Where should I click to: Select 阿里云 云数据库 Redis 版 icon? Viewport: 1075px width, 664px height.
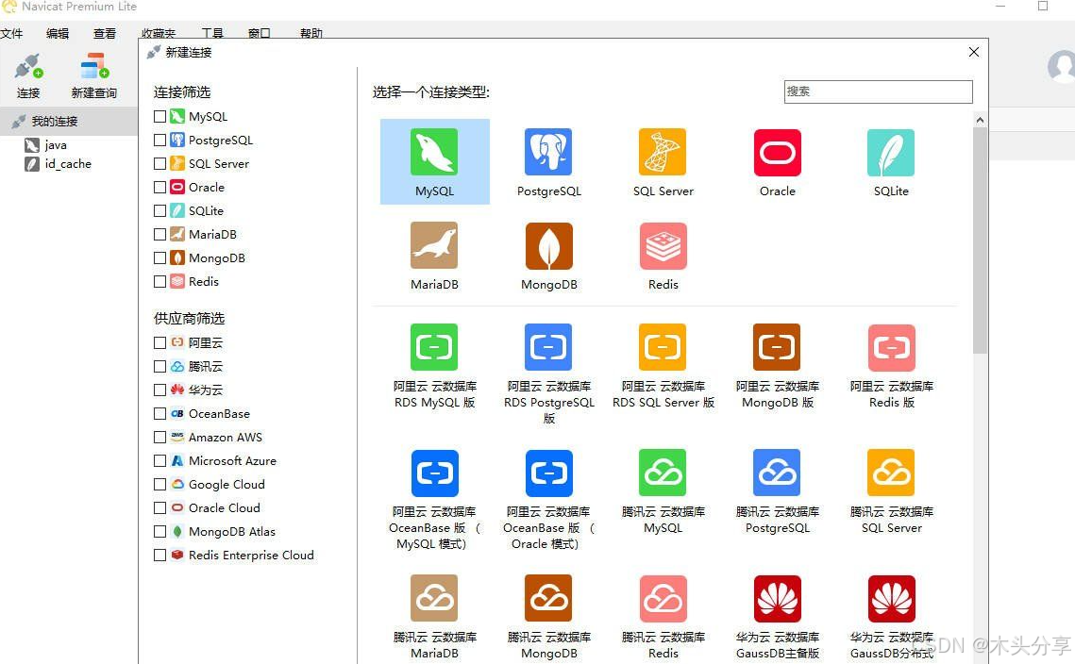[891, 347]
